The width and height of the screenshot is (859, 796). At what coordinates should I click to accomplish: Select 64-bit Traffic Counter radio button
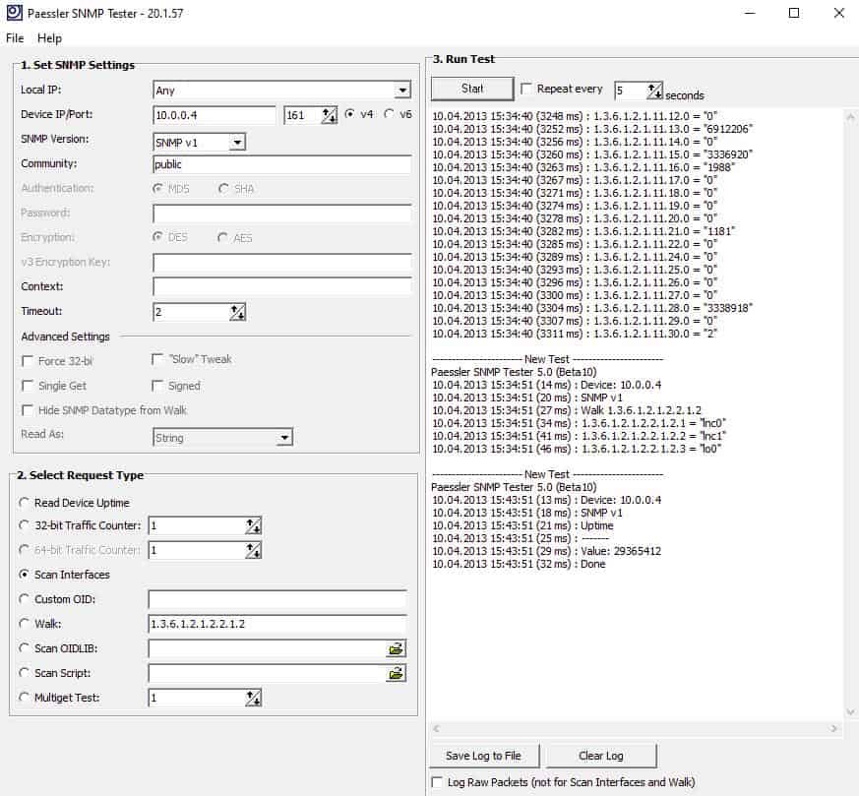click(x=24, y=549)
